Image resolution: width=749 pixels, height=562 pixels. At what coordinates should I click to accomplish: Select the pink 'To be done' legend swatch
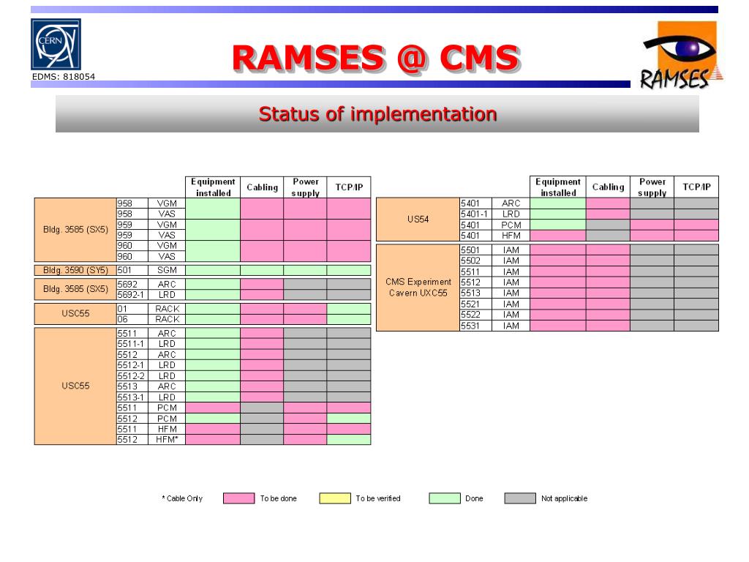[x=239, y=498]
